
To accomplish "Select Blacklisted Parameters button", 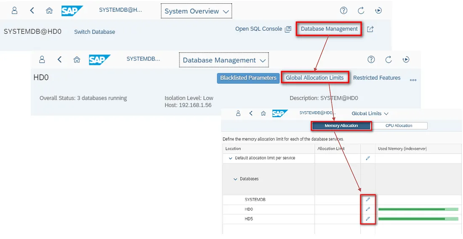I will 248,78.
